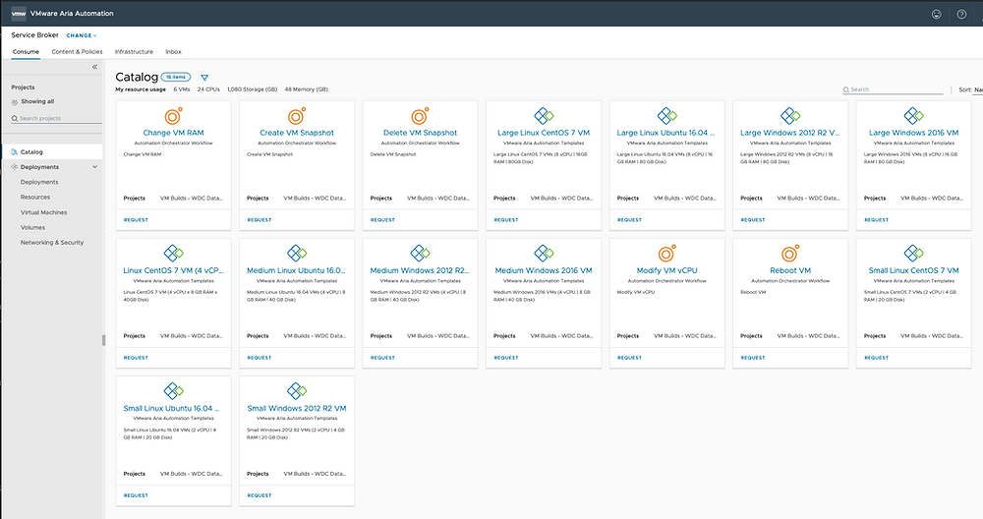This screenshot has height=519, width=983.
Task: Open the Service Broker CHANGE dropdown
Action: (x=82, y=35)
